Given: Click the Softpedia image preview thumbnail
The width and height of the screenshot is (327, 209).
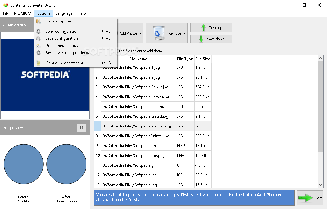Looking at the screenshot, I should pyautogui.click(x=45, y=75).
